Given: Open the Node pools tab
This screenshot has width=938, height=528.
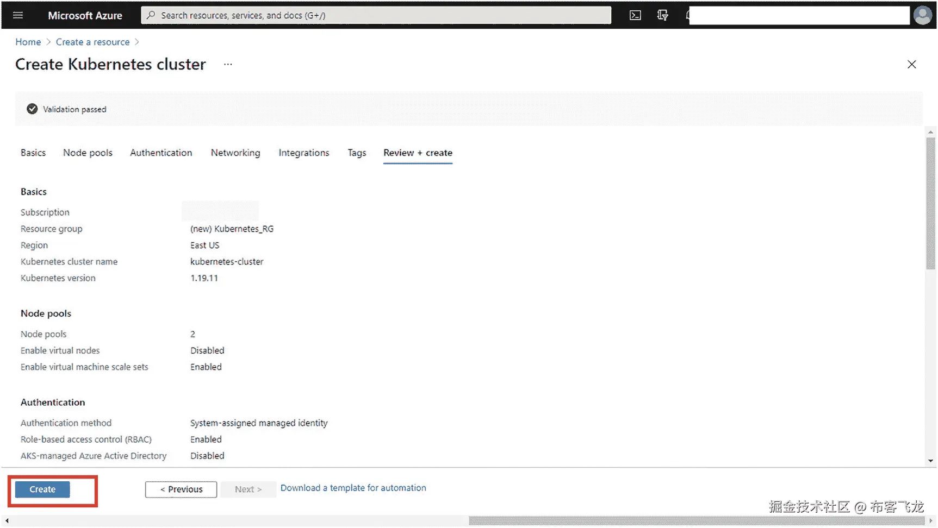Looking at the screenshot, I should coord(88,153).
